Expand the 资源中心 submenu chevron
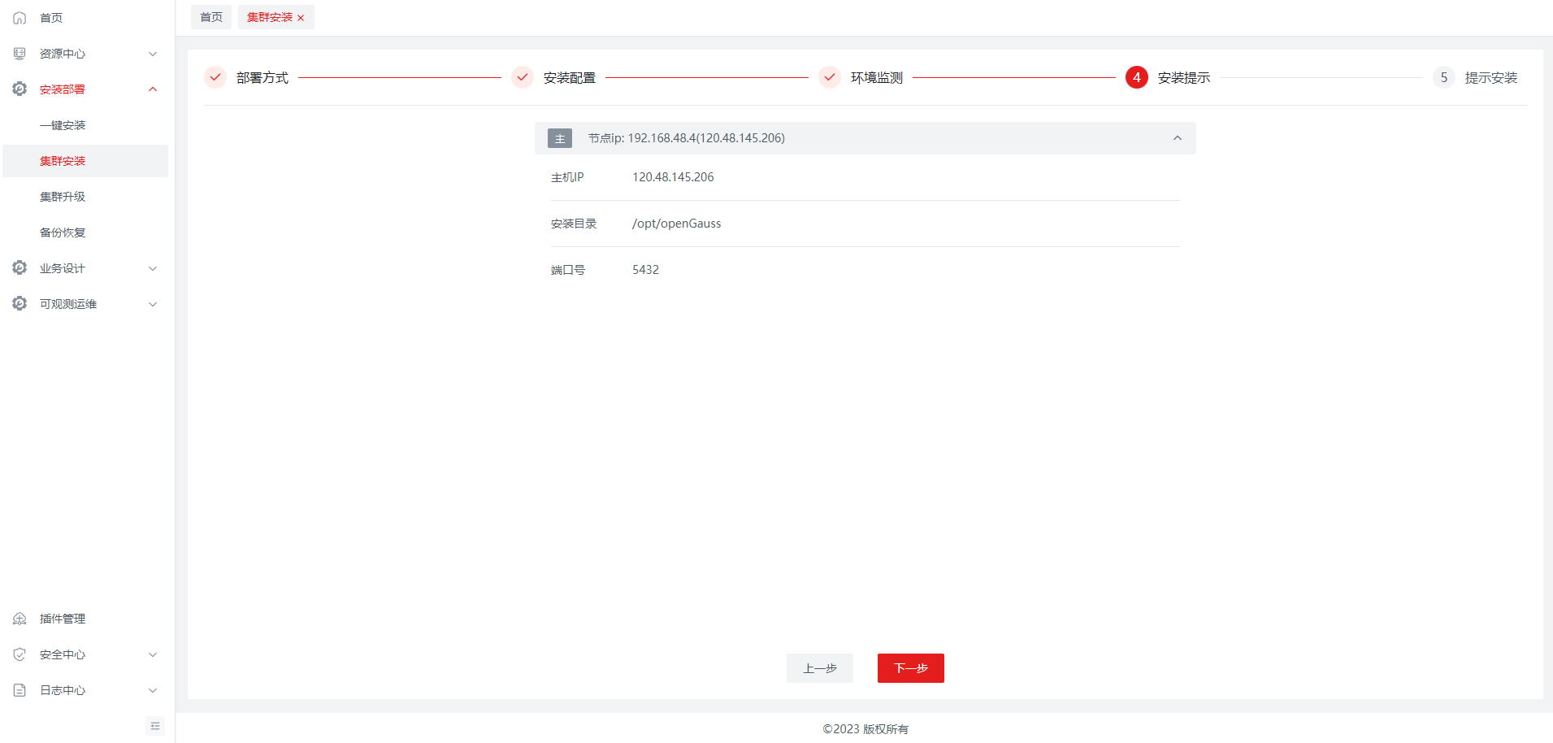The height and width of the screenshot is (743, 1553). 153,54
